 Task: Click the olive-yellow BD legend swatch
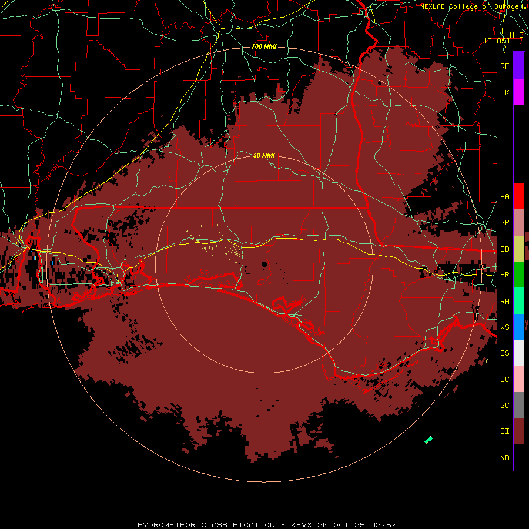coord(519,249)
